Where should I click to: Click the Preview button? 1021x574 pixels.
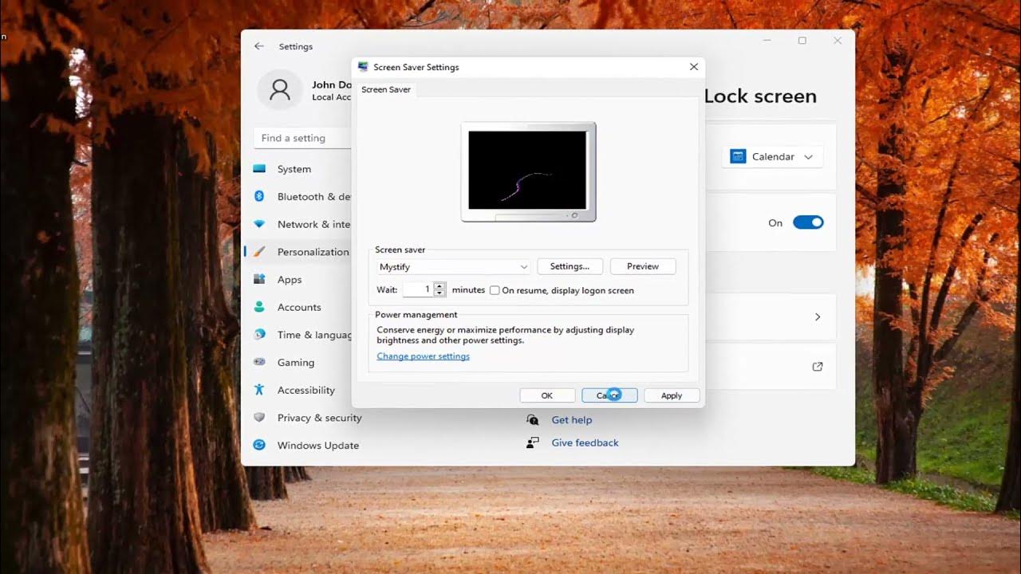(643, 266)
